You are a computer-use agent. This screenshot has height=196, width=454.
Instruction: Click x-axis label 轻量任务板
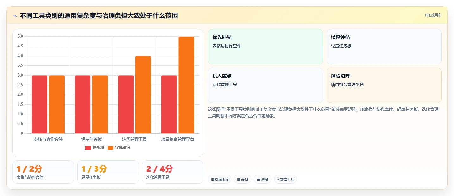click(x=91, y=139)
